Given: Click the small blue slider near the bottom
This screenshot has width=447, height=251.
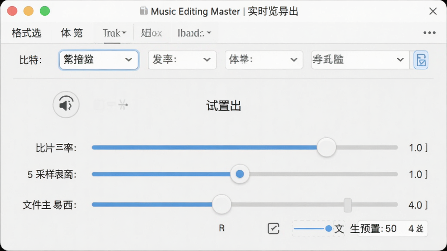Looking at the screenshot, I should [313, 228].
